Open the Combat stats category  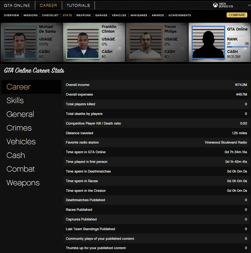click(x=20, y=169)
